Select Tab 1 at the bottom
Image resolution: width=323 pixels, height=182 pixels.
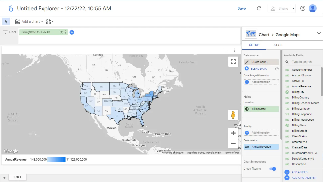[x=17, y=177]
